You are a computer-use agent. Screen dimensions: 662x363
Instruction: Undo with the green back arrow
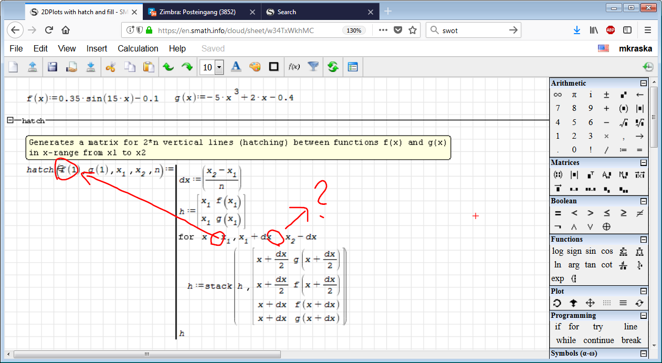pyautogui.click(x=168, y=67)
